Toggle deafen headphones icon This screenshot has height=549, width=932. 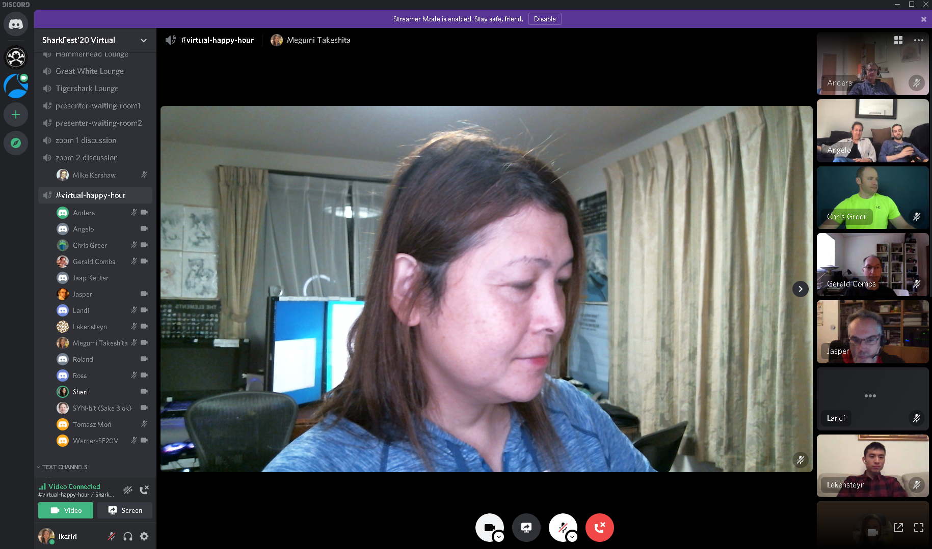[128, 536]
